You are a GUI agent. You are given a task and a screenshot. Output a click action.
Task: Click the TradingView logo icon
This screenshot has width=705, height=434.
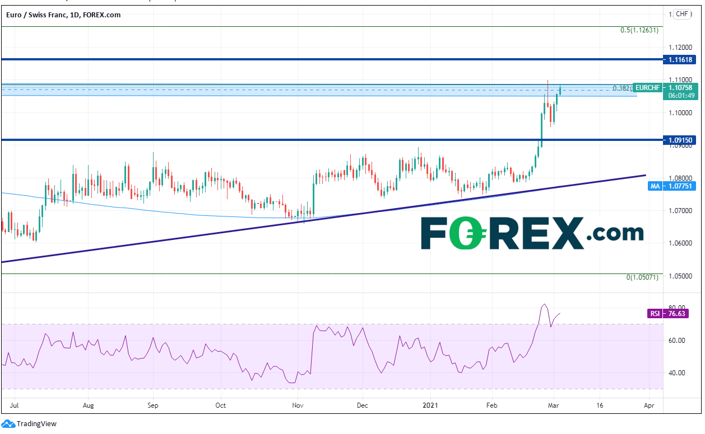click(8, 424)
